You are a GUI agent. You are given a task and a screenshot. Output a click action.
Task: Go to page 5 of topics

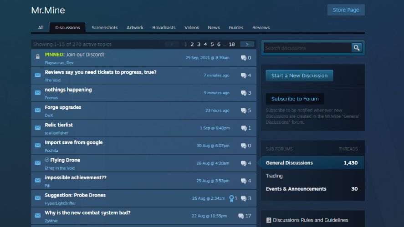pos(212,44)
